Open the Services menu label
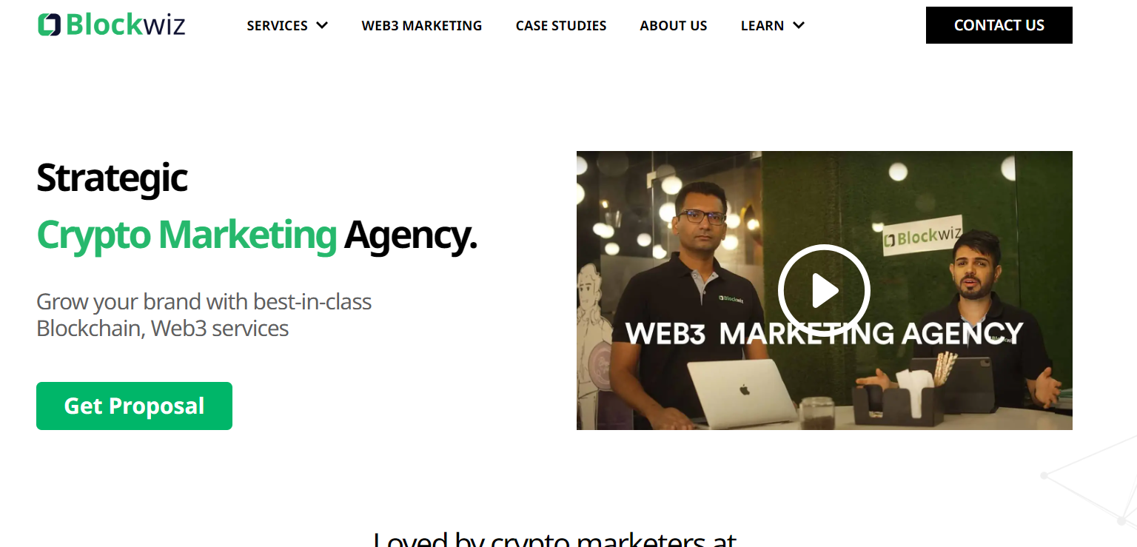1137x547 pixels. pos(277,26)
